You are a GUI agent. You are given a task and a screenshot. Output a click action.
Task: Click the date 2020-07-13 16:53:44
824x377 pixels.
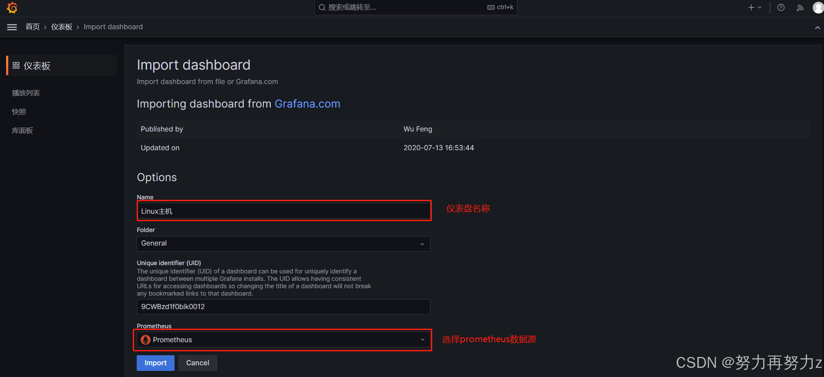click(x=439, y=148)
